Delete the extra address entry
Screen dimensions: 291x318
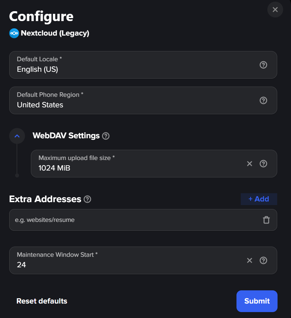[x=266, y=220]
